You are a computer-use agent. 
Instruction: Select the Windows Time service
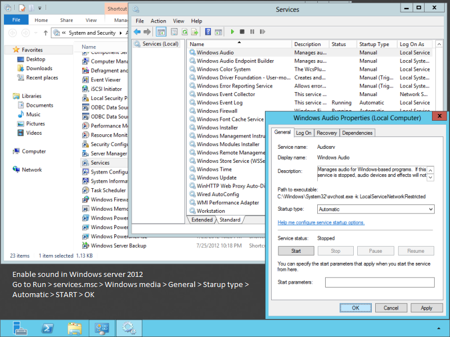214,169
